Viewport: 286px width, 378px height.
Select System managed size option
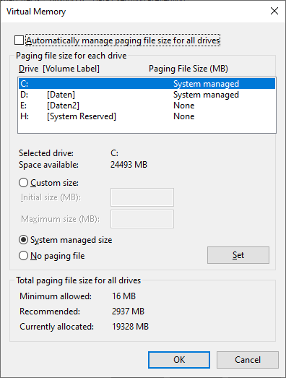coord(23,240)
